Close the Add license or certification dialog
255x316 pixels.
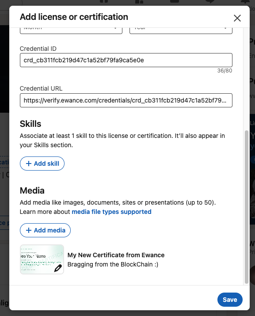[x=237, y=18]
